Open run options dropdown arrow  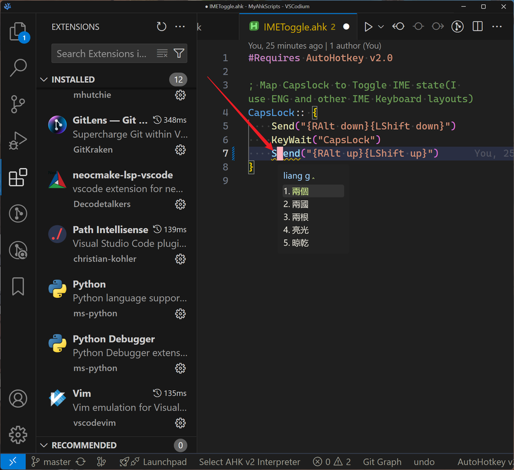click(x=381, y=27)
